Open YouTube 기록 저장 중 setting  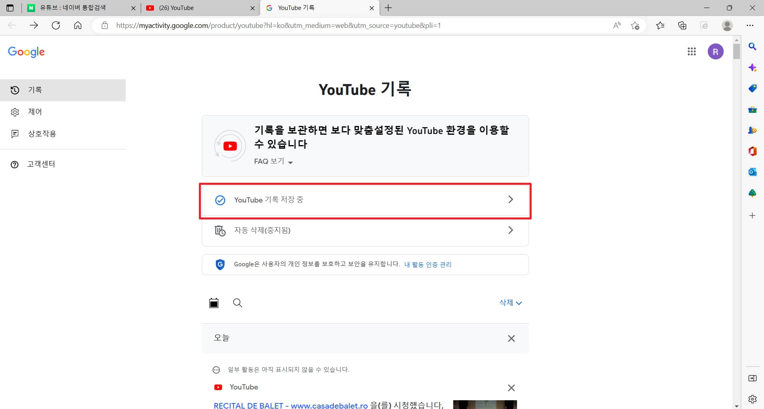point(365,200)
